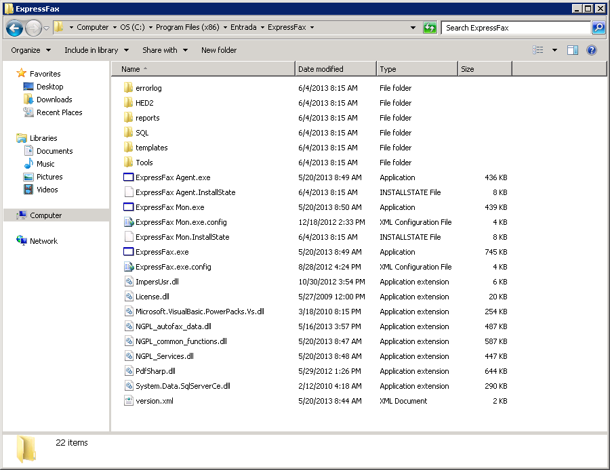This screenshot has height=470, width=610.
Task: Select ExpressFax Agent.InstallState file icon
Action: 128,192
